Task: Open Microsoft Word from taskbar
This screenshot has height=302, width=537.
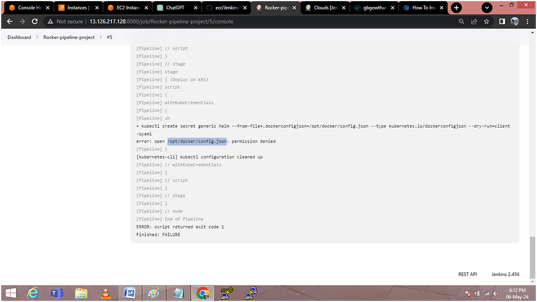Action: click(130, 293)
